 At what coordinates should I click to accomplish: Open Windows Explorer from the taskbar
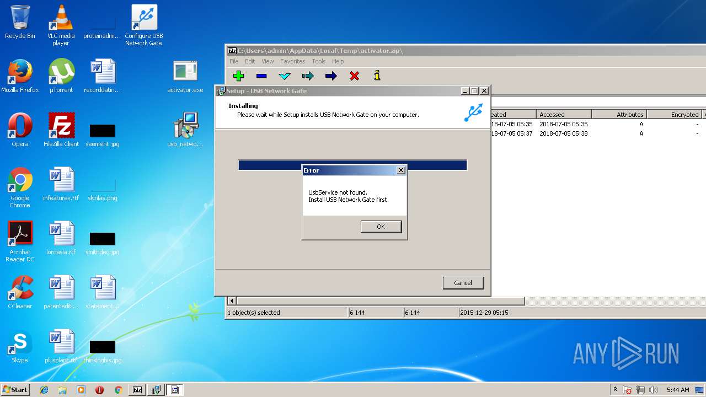[x=62, y=390]
